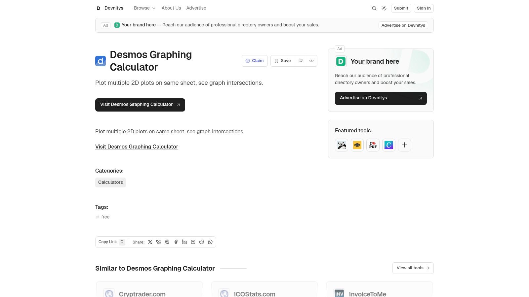Screen dimensions: 529x297
Task: Open the search icon in header
Action: tap(374, 8)
